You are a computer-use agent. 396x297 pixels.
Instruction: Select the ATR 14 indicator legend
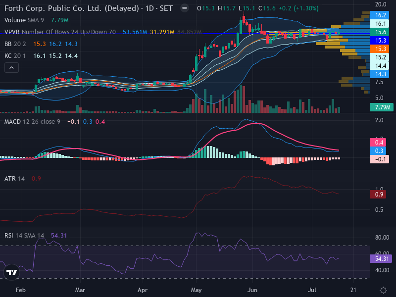tap(15, 179)
